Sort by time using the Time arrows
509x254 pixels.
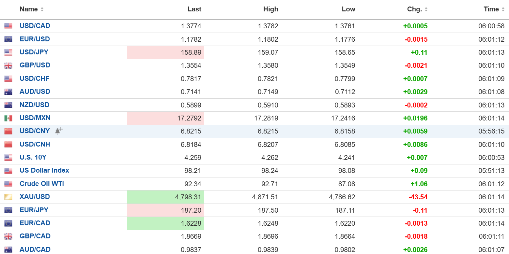(503, 9)
